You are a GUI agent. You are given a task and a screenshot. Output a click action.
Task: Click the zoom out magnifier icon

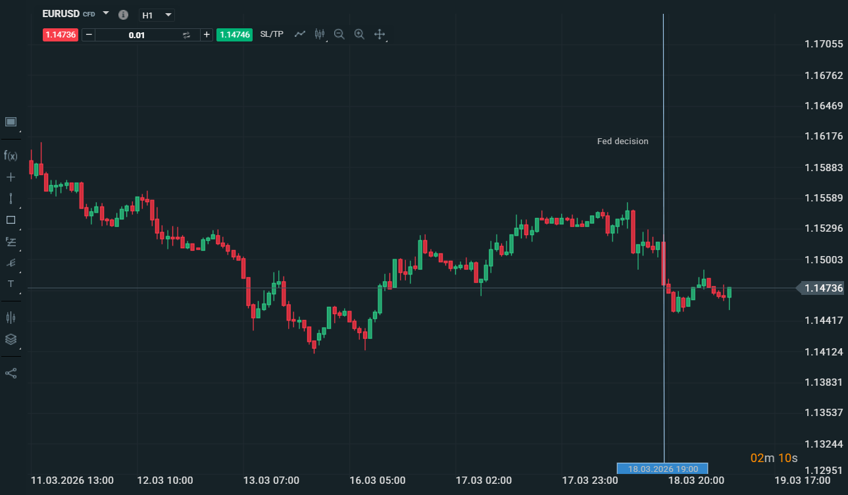pos(339,34)
